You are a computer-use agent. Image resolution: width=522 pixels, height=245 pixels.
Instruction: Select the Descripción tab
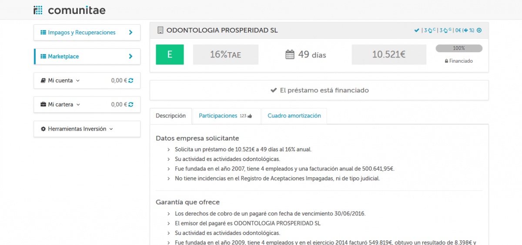click(171, 116)
